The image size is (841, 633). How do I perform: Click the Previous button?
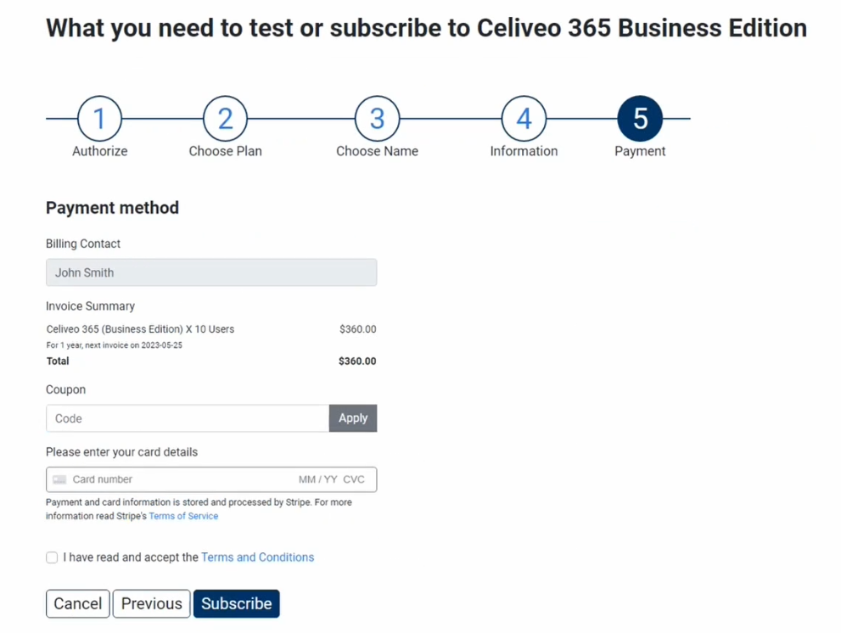point(151,603)
